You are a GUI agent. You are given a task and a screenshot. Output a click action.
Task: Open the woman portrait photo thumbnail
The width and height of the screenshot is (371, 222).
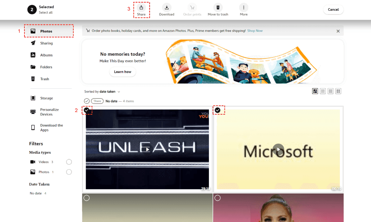pyautogui.click(x=278, y=208)
